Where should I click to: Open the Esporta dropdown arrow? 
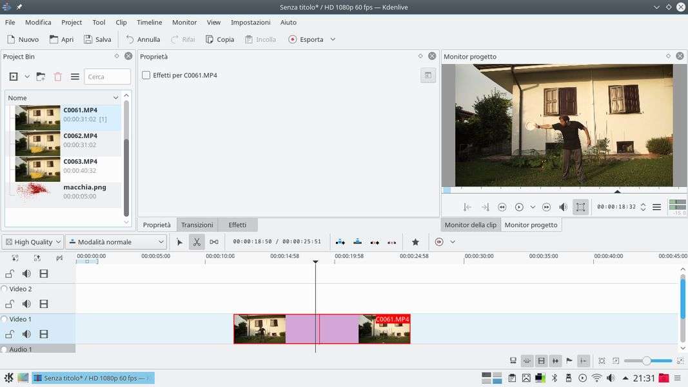pyautogui.click(x=333, y=39)
